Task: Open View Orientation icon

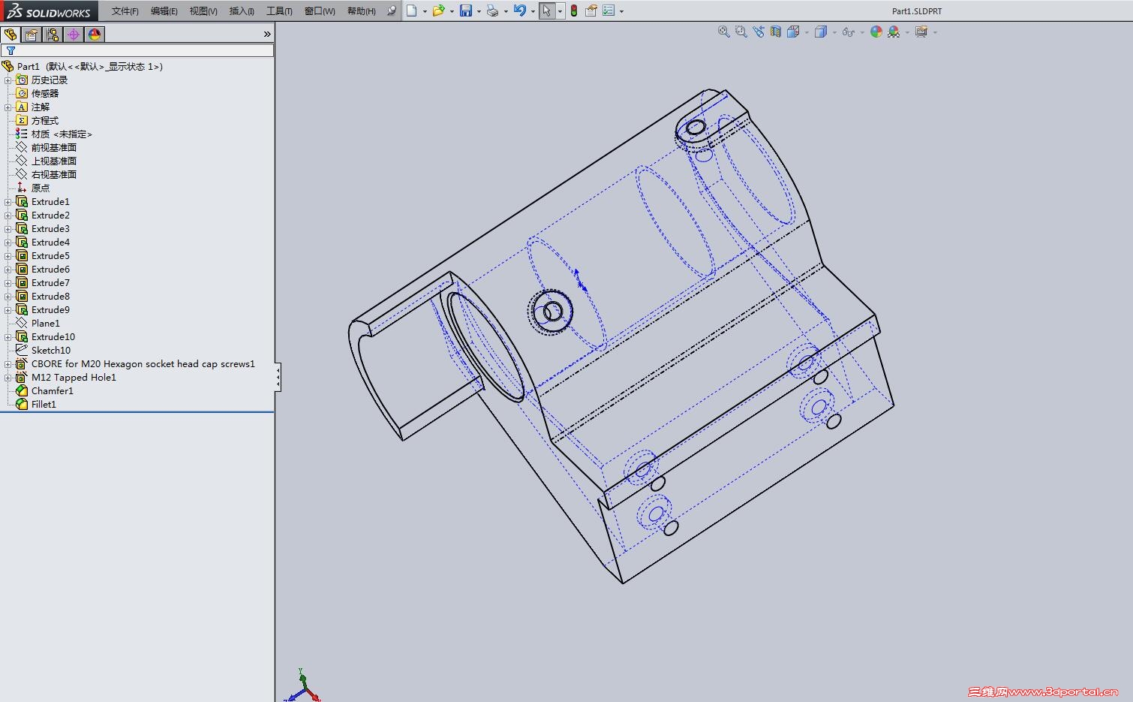Action: (x=793, y=32)
